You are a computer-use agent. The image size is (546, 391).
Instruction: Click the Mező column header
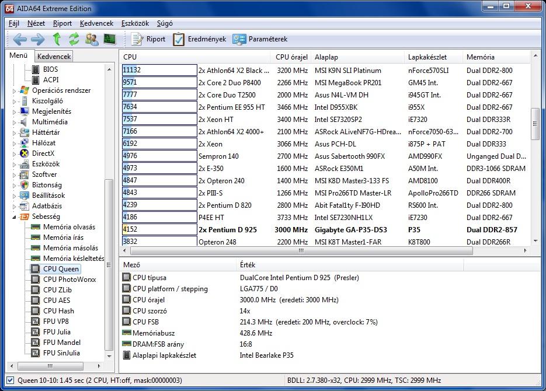tap(178, 265)
